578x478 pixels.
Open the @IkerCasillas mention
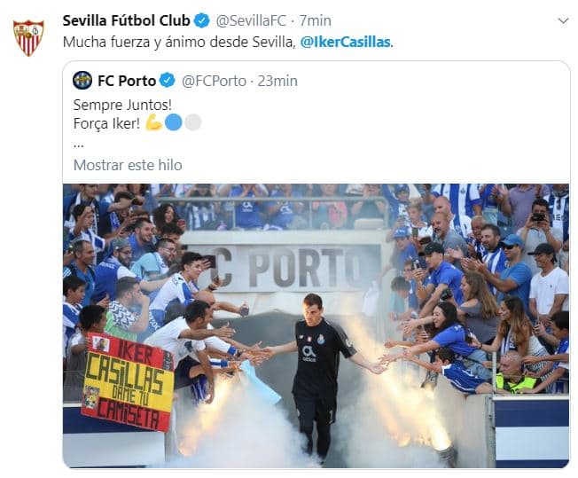pos(345,42)
